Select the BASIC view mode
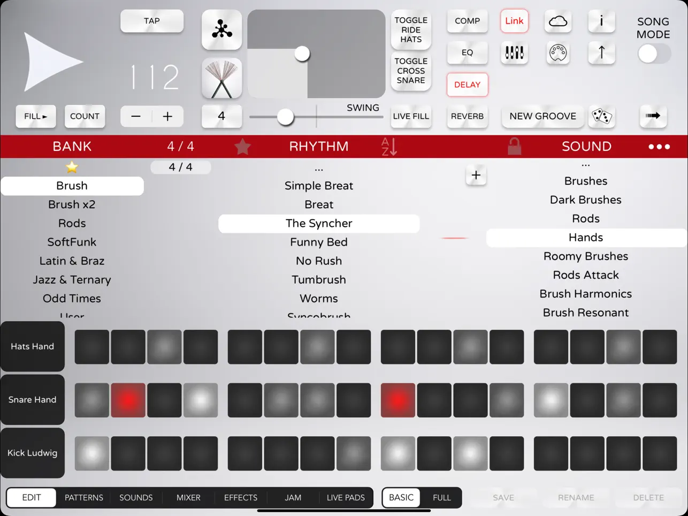The height and width of the screenshot is (516, 688). click(x=401, y=497)
